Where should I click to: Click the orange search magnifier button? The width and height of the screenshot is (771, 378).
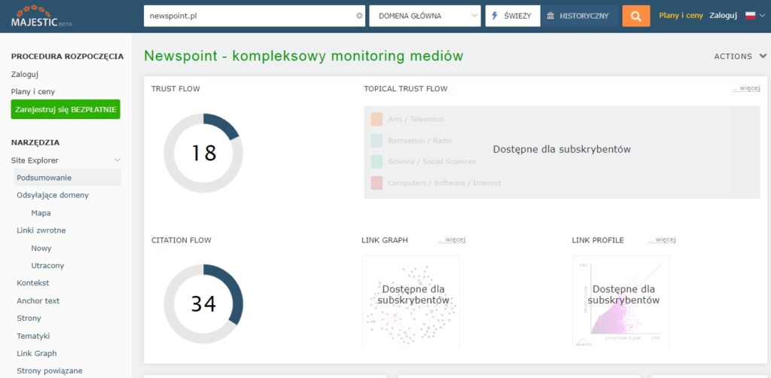(x=635, y=17)
